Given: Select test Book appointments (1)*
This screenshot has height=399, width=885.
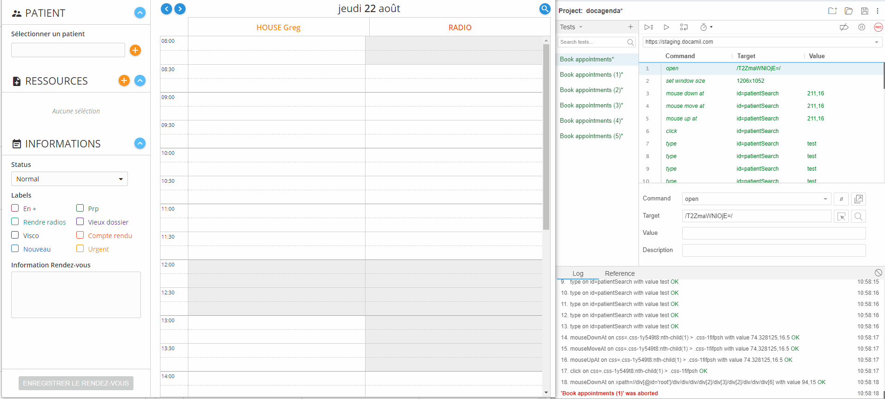Looking at the screenshot, I should coord(598,74).
